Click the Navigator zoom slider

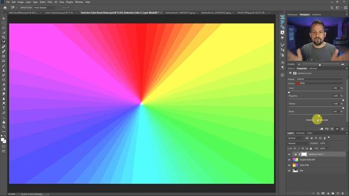pyautogui.click(x=320, y=65)
